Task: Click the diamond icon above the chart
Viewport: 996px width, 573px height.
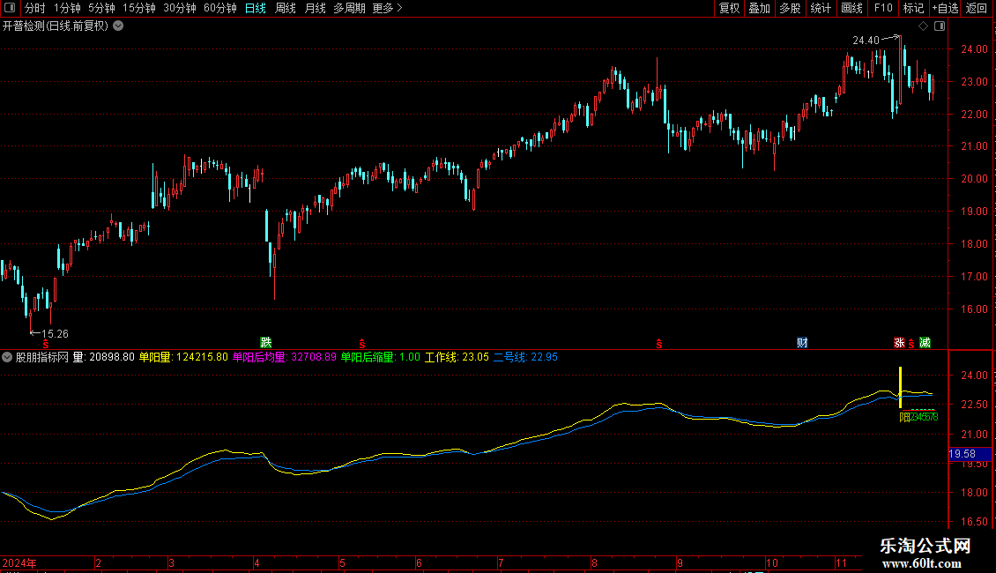Action: coord(923,26)
